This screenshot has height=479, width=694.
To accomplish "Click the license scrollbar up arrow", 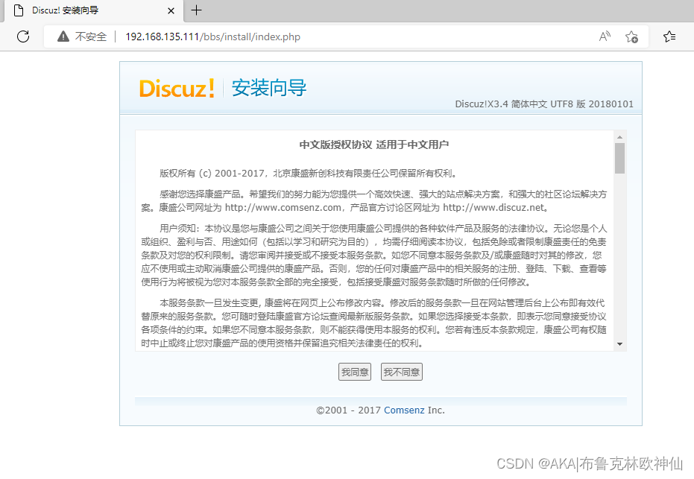I will 619,137.
